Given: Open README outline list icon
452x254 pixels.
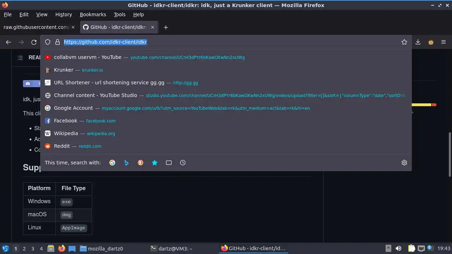Looking at the screenshot, I should (x=20, y=58).
